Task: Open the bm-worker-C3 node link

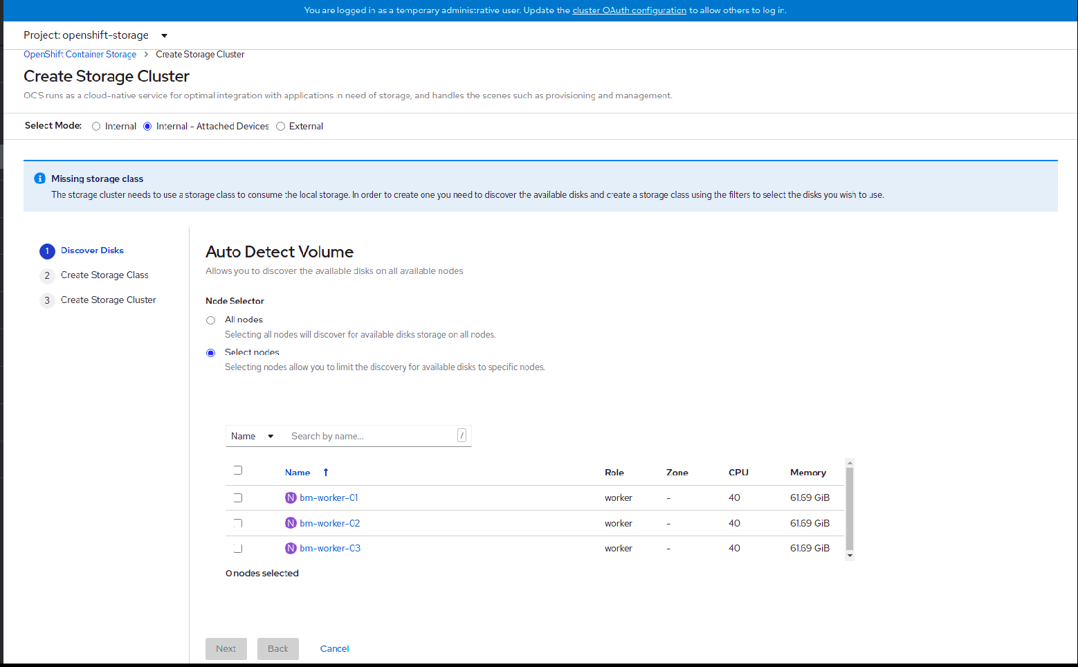Action: 330,548
